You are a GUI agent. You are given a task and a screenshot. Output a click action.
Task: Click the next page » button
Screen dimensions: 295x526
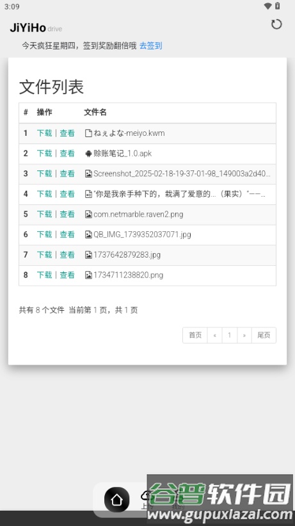click(244, 335)
